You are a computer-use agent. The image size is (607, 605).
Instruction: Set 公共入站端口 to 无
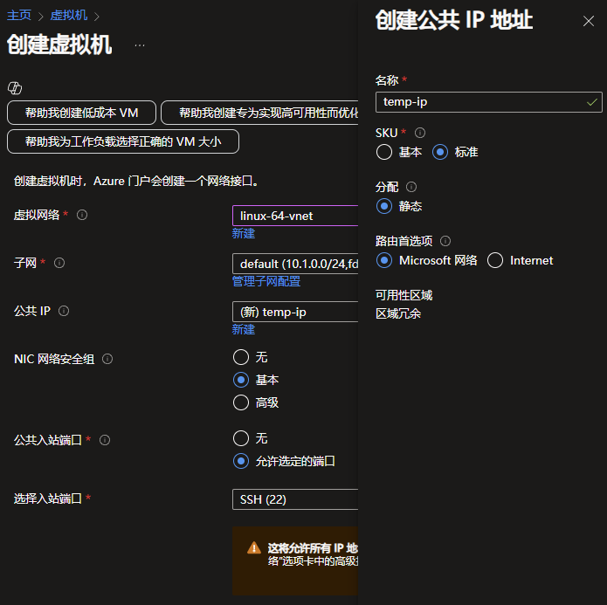241,438
